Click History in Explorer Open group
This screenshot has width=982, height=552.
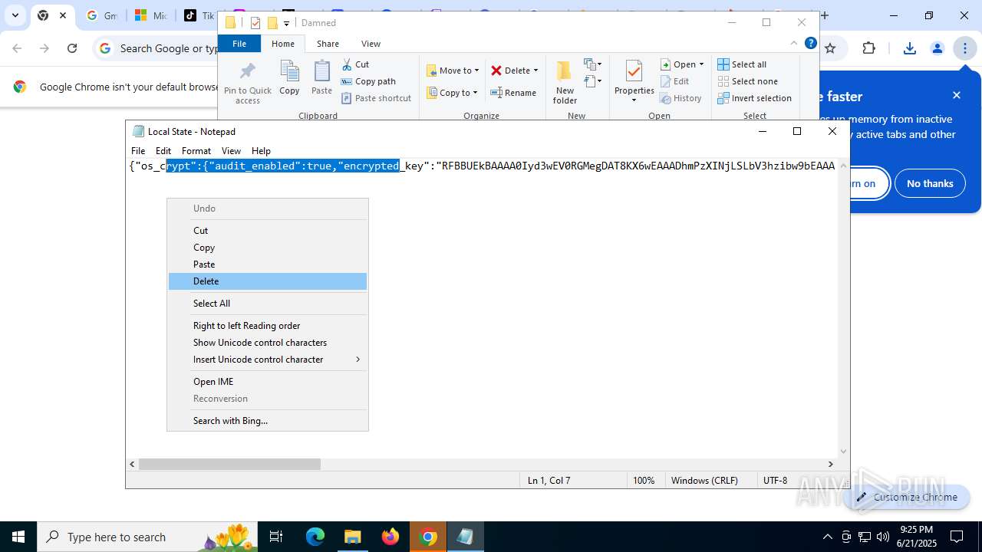click(681, 98)
